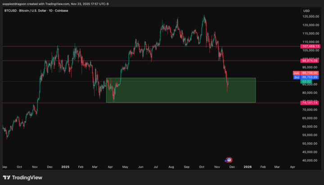The width and height of the screenshot is (324, 185).
Task: Click the 50,000.00 price axis label
Action: pos(310,144)
